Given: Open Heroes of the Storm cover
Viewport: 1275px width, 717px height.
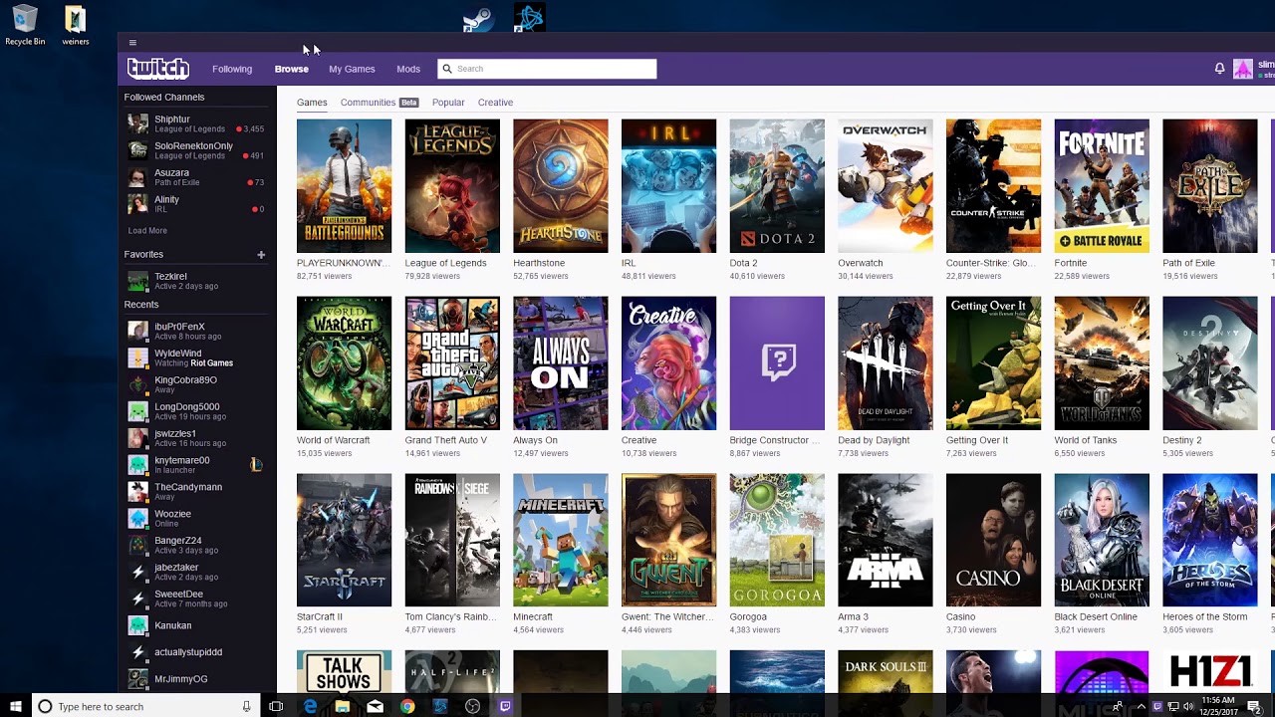Looking at the screenshot, I should tap(1209, 540).
